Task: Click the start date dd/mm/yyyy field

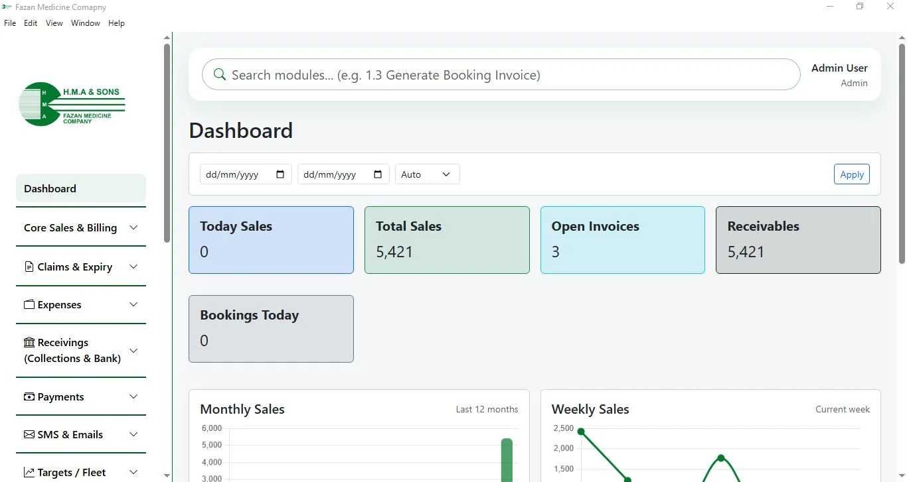Action: pyautogui.click(x=246, y=174)
